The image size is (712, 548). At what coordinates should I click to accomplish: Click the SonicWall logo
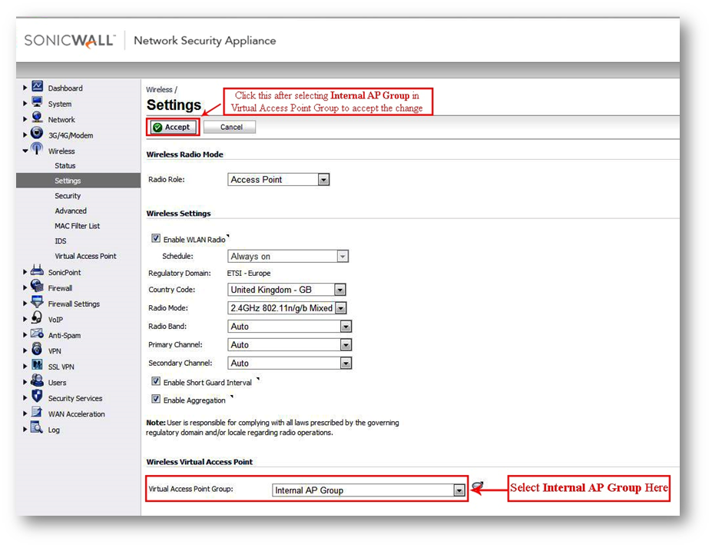pos(69,41)
